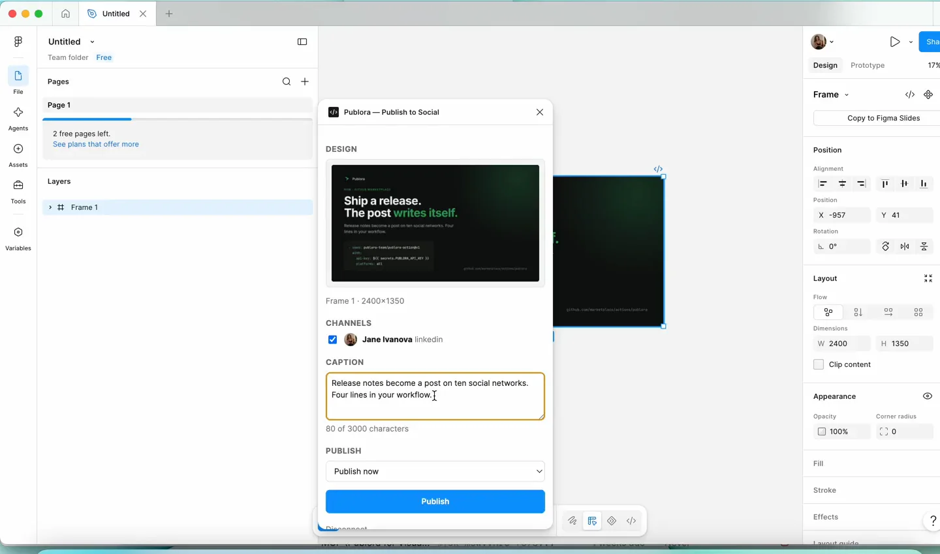Toggle Appearance visibility eye icon

(x=928, y=396)
